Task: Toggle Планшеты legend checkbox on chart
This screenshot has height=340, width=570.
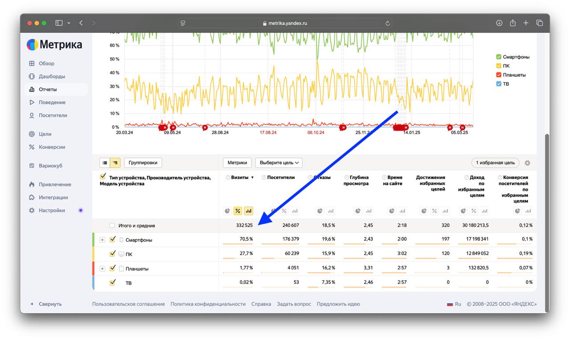Action: 499,75
